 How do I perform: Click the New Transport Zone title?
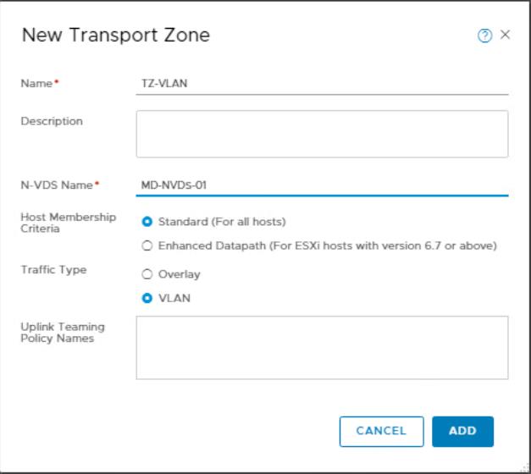[116, 36]
